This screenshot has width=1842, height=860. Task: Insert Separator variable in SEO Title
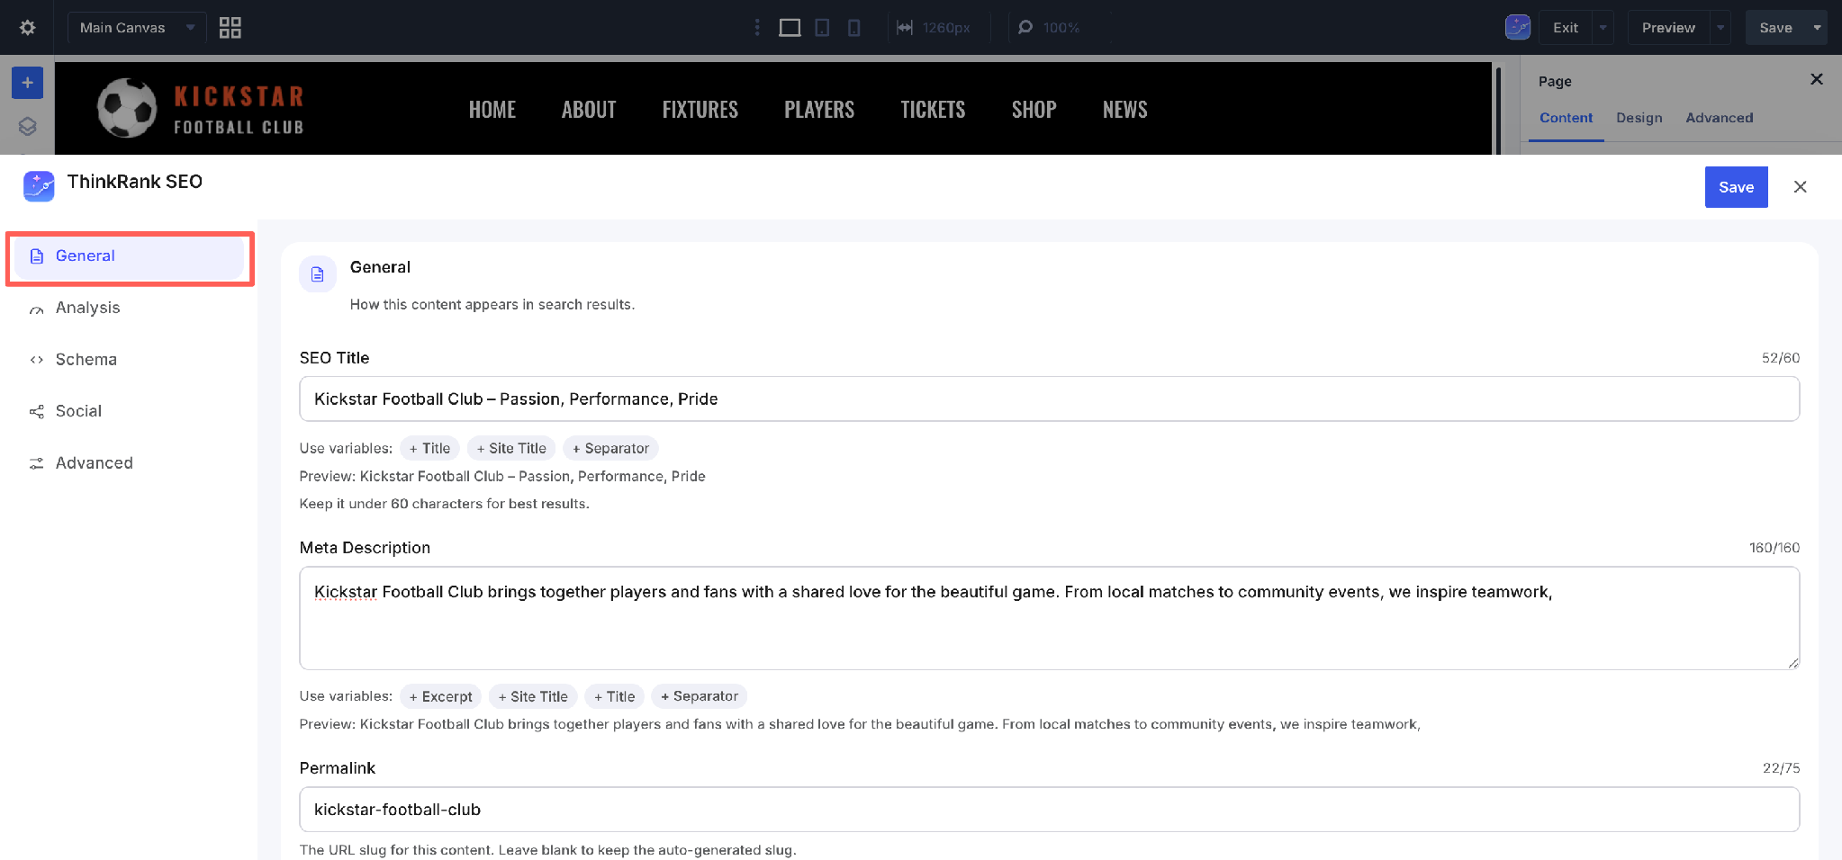click(610, 448)
